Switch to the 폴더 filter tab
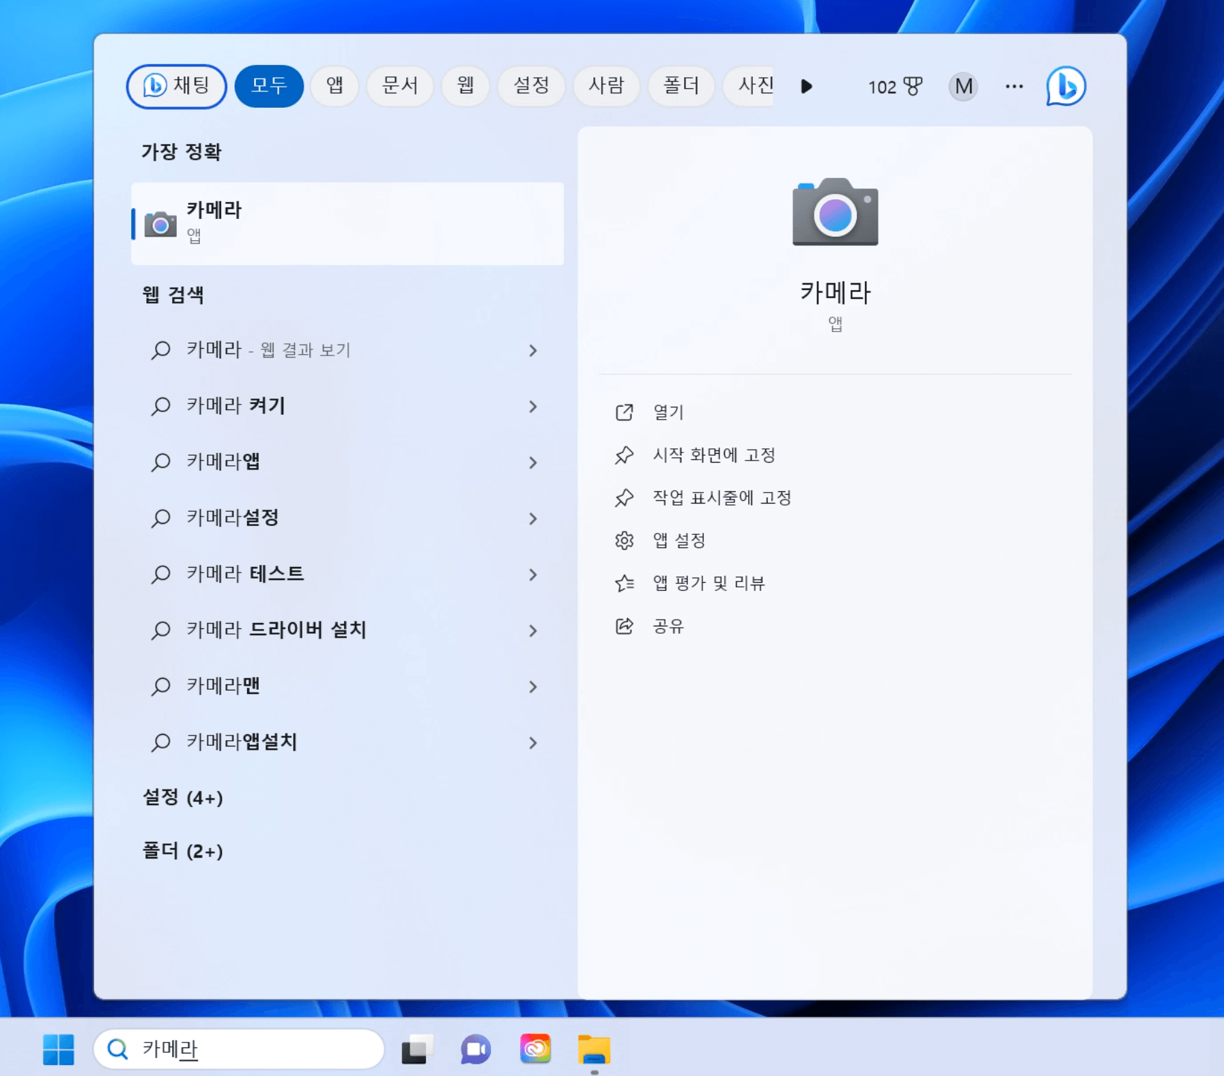Image resolution: width=1224 pixels, height=1076 pixels. [681, 87]
